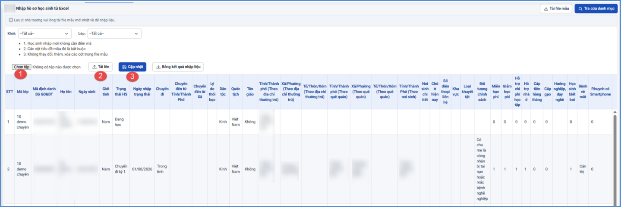
Task: Click the 01/08/2026 date cell
Action: 142,169
